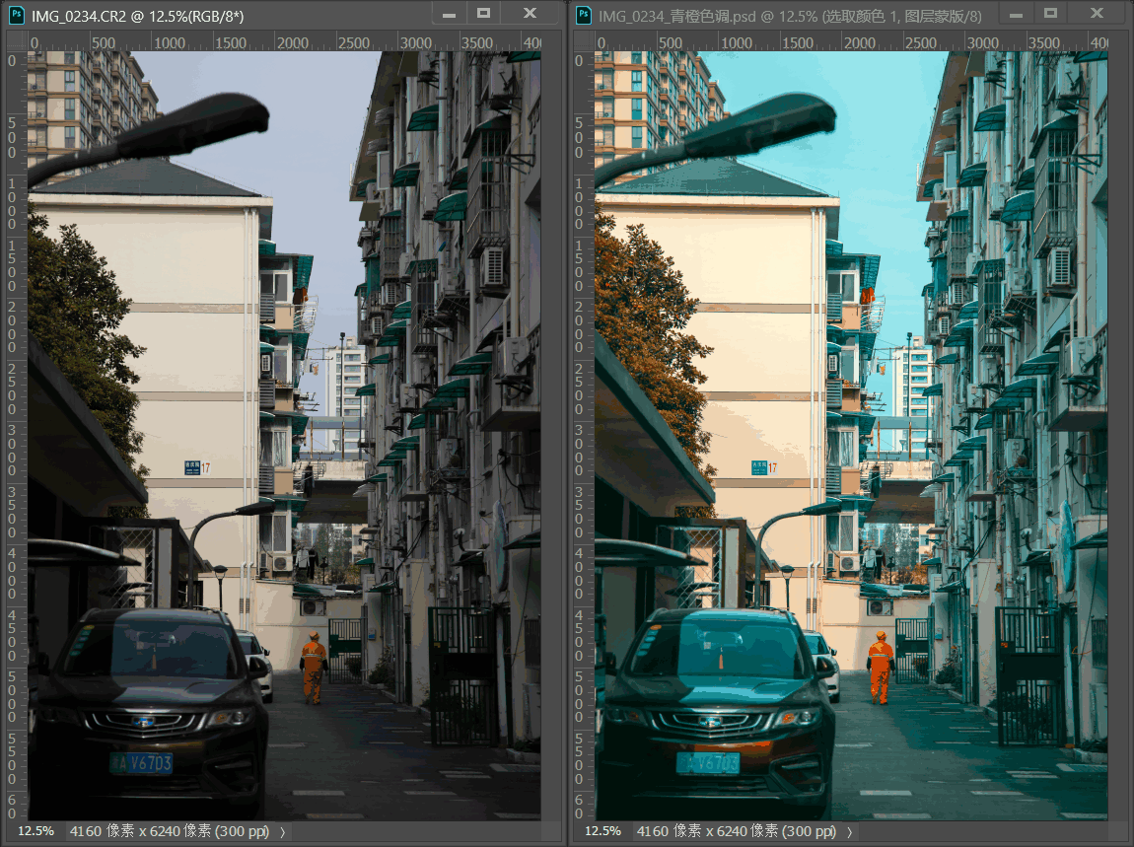
Task: Close the IMG_0234.CR2 document window
Action: coord(530,14)
